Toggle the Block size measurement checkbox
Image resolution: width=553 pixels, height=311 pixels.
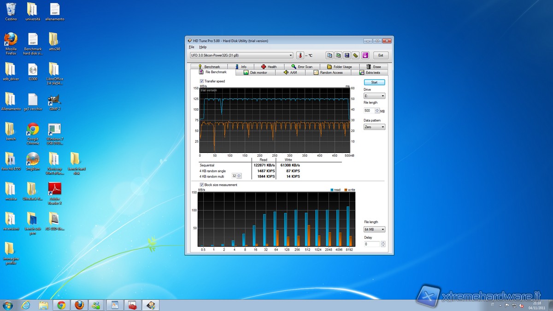pos(202,185)
